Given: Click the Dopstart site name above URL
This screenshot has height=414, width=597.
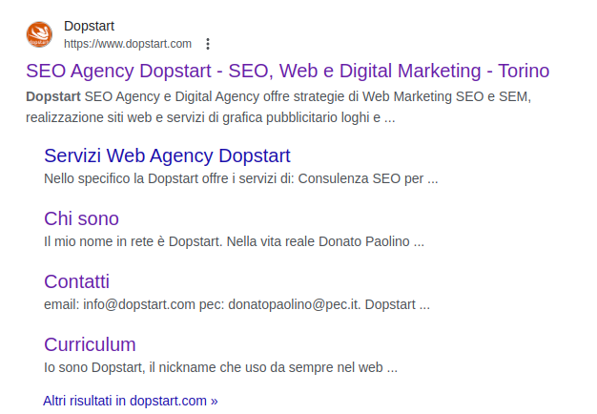Looking at the screenshot, I should [89, 26].
